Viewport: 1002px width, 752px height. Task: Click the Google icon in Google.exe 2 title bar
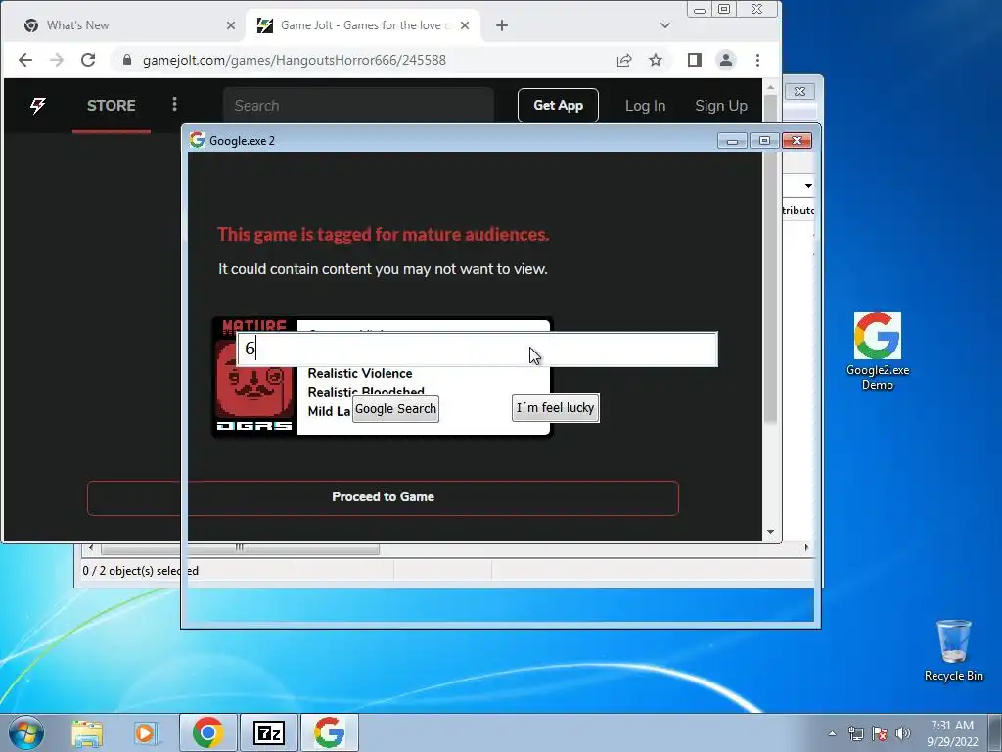click(x=197, y=140)
